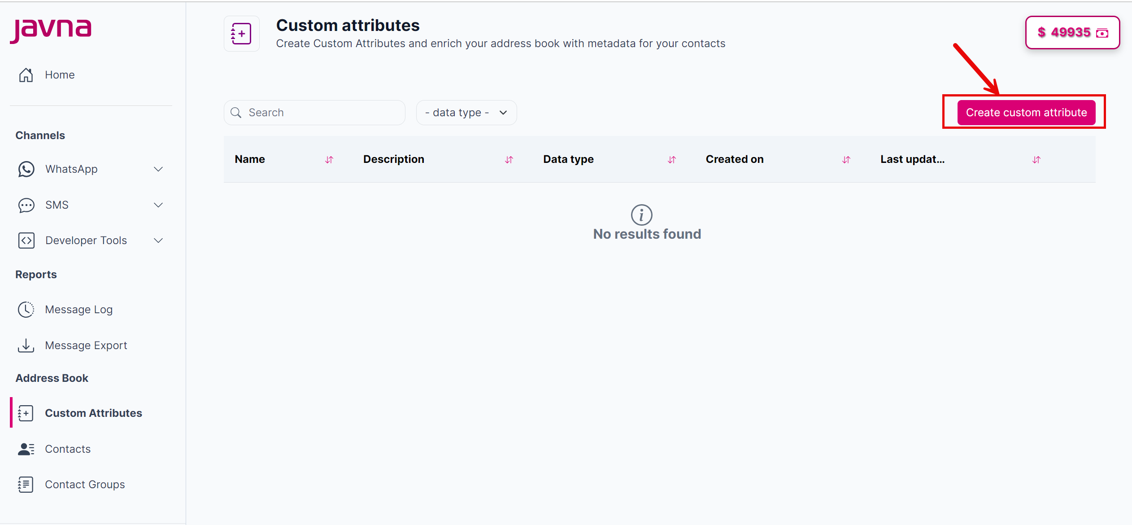Open the data type filter dropdown
This screenshot has height=525, width=1132.
[466, 113]
